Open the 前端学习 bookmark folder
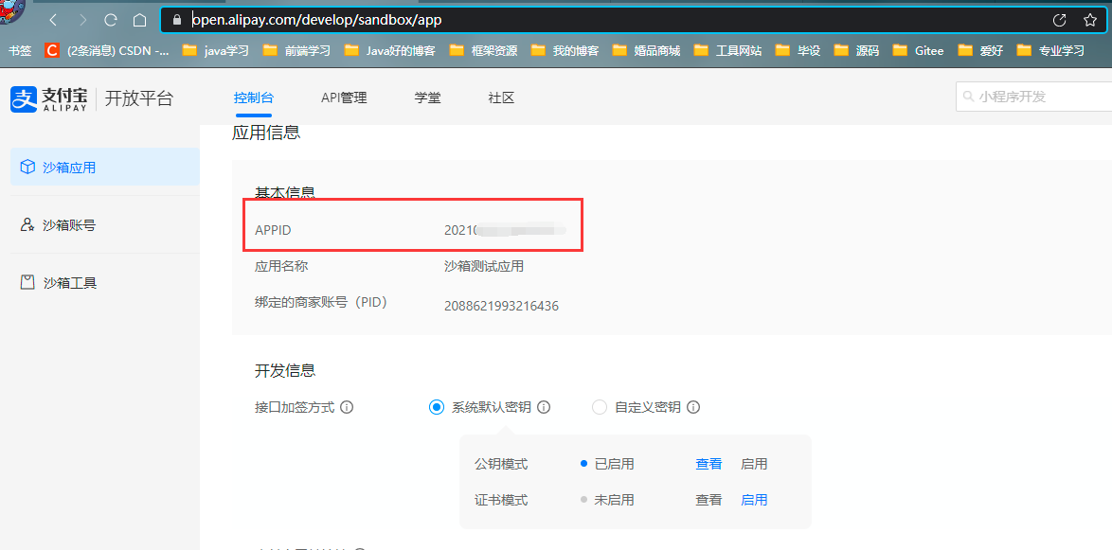Viewport: 1112px width, 550px height. pyautogui.click(x=296, y=50)
